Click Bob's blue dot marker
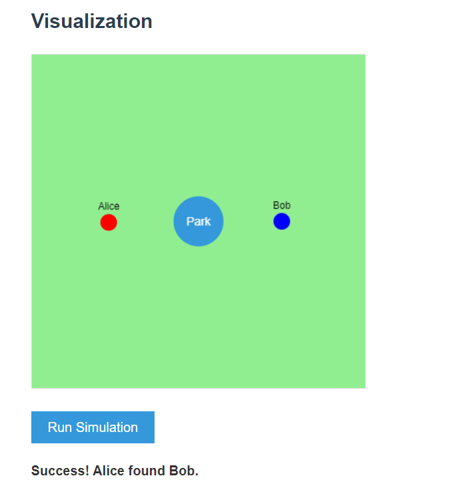This screenshot has width=453, height=480. point(282,221)
